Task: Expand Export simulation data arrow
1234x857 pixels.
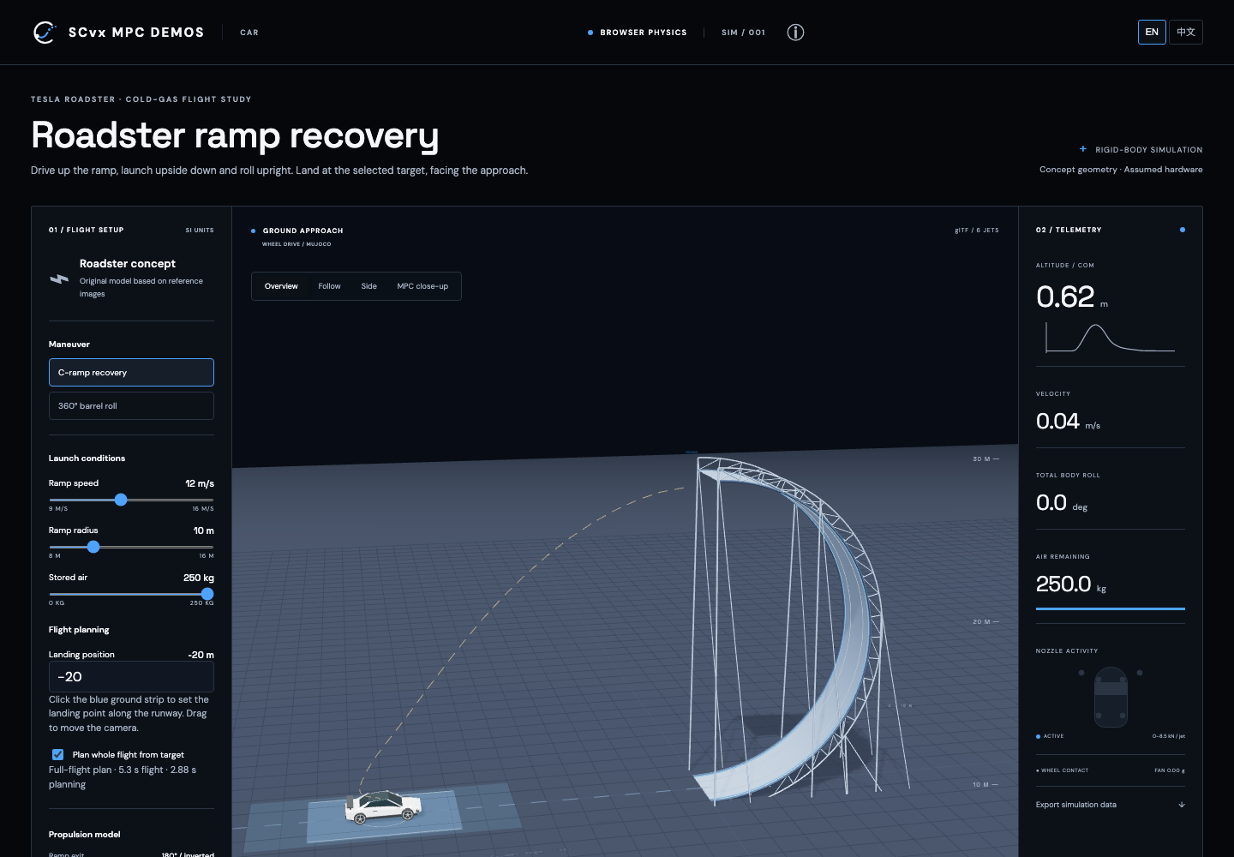Action: [x=1182, y=805]
